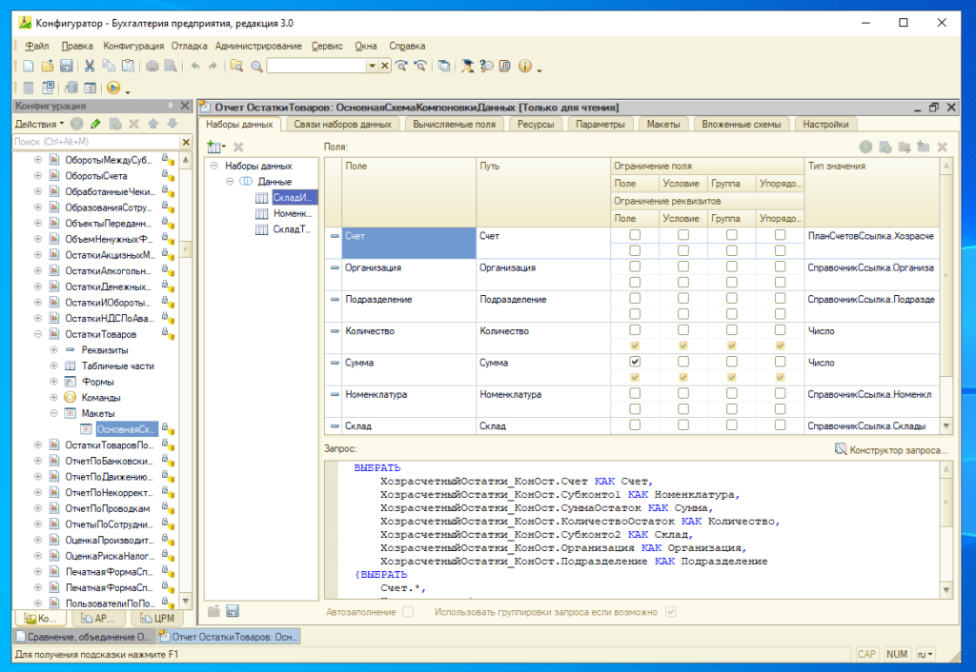976x672 pixels.
Task: Uncheck the Поле restriction checkbox for Сумма
Action: coord(635,363)
